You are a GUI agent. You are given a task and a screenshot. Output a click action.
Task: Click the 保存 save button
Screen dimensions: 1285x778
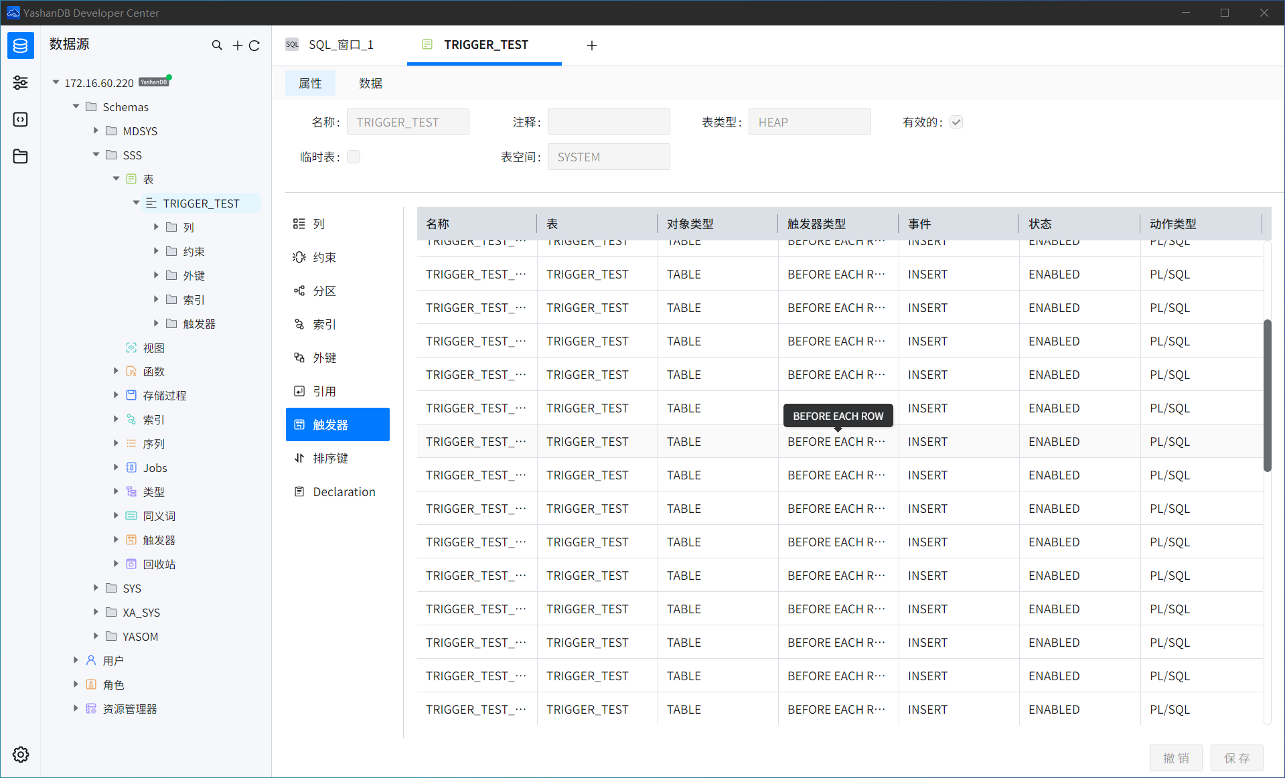pos(1237,757)
